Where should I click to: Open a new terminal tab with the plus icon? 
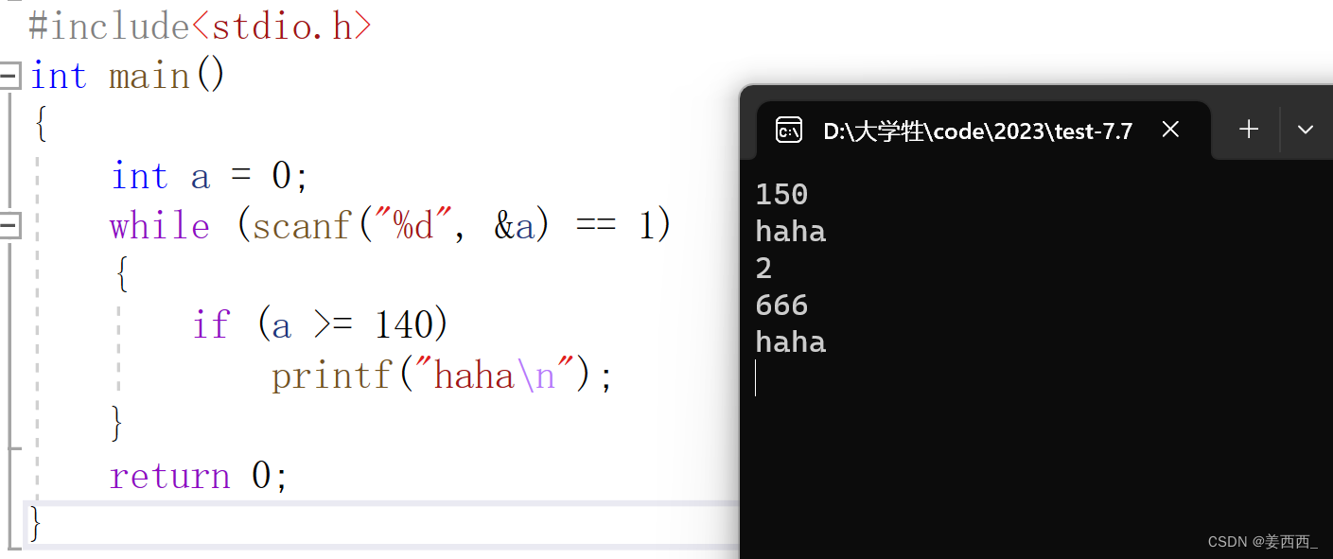[x=1248, y=129]
